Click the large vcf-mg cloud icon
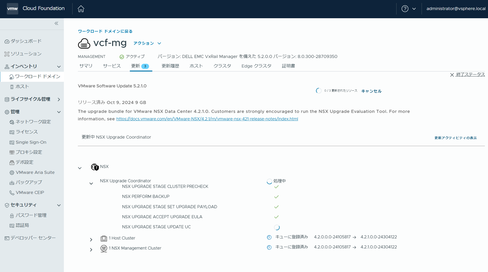Viewport: 488px width, 272px height. coord(84,43)
